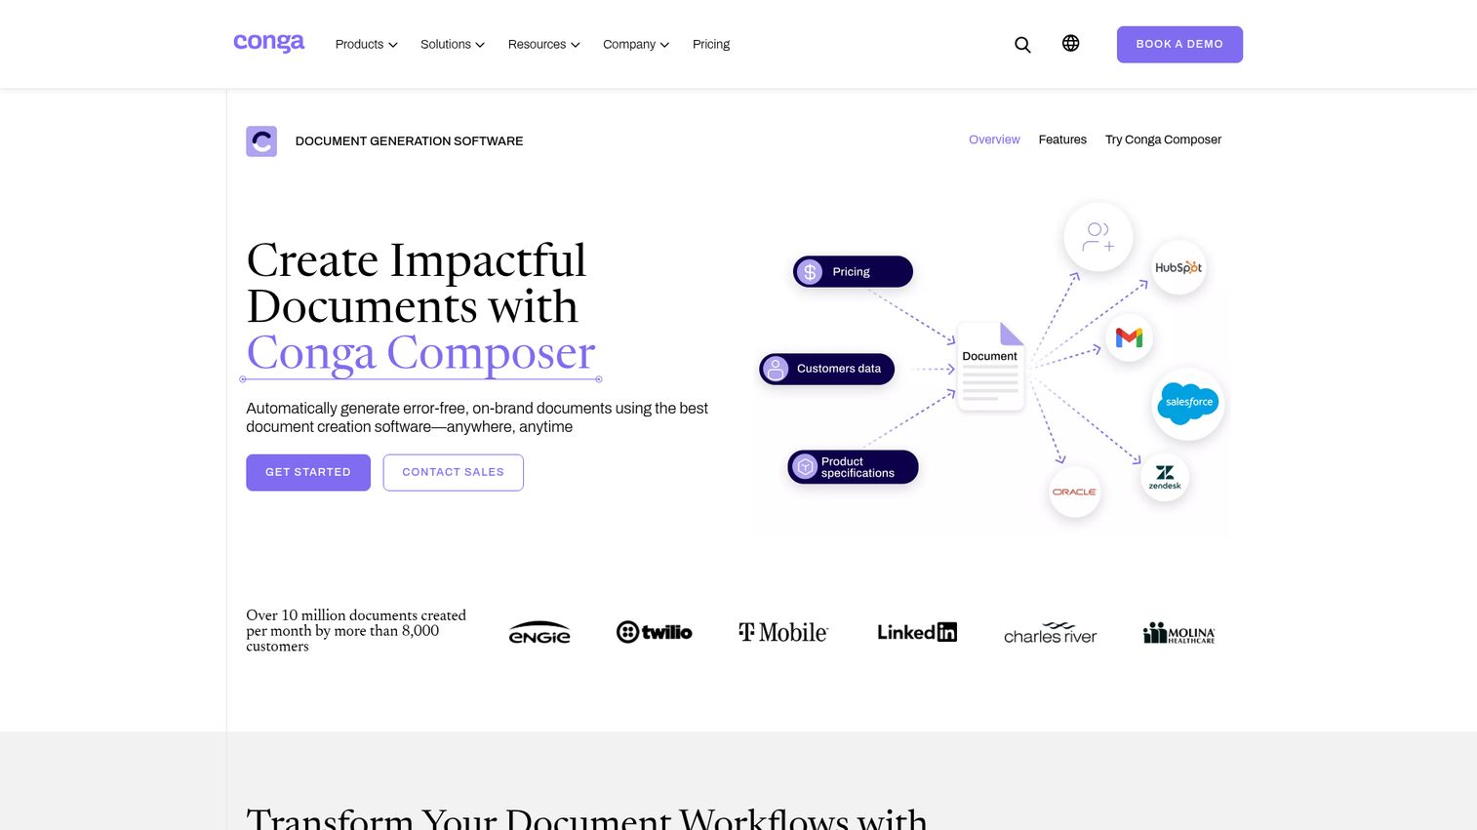Viewport: 1477px width, 830px height.
Task: Click the Product specifications pill
Action: click(853, 467)
